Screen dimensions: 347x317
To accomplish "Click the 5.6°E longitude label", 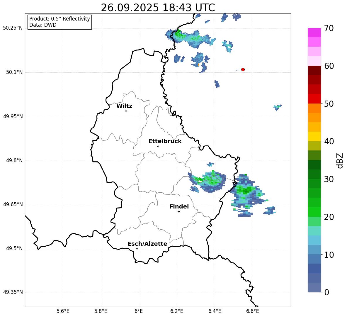I will (x=63, y=311).
